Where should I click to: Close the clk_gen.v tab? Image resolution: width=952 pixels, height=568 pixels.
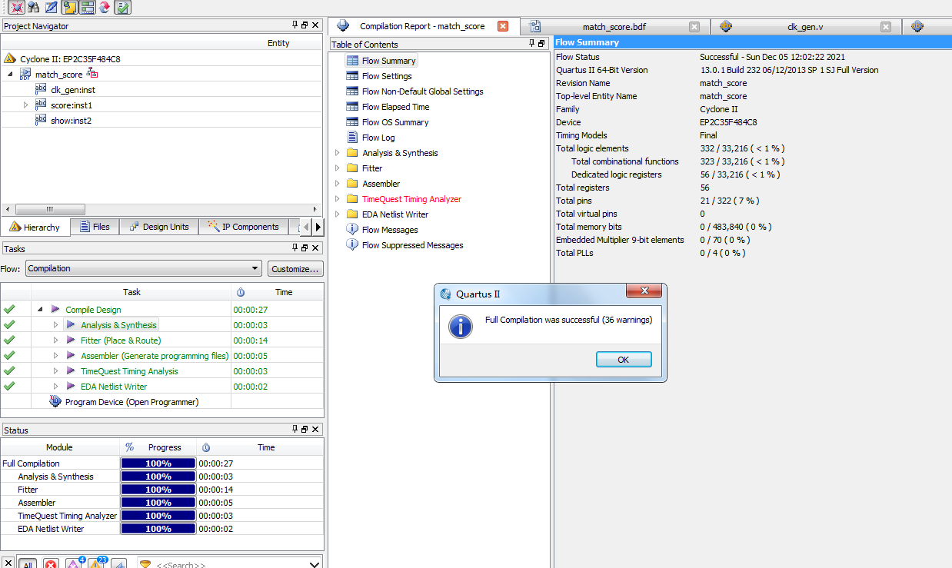886,26
